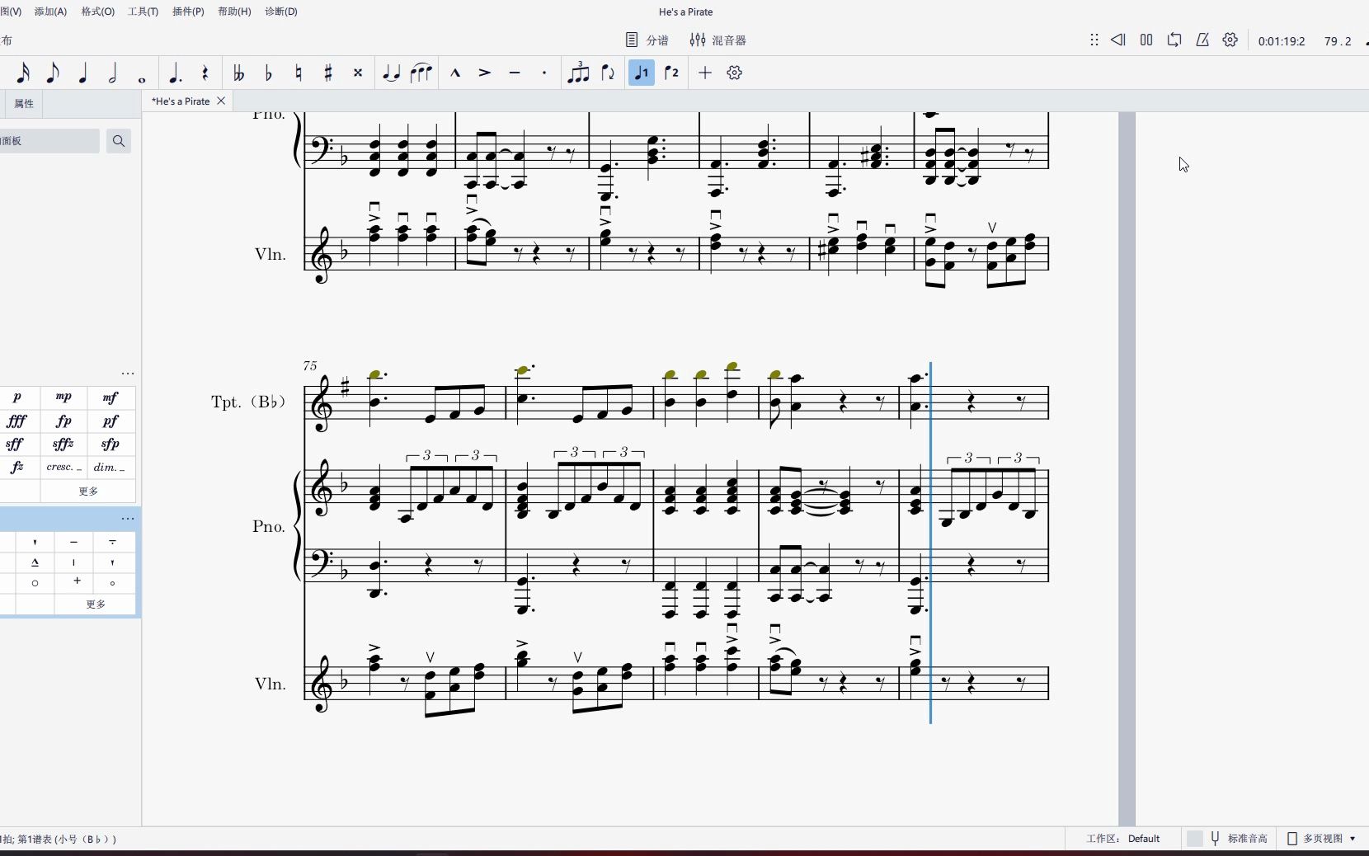Switch to voice 2
Screen dimensions: 1369x856
point(671,73)
